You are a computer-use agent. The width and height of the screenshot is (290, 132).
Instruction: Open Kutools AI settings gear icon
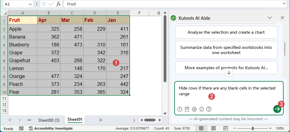point(194,109)
